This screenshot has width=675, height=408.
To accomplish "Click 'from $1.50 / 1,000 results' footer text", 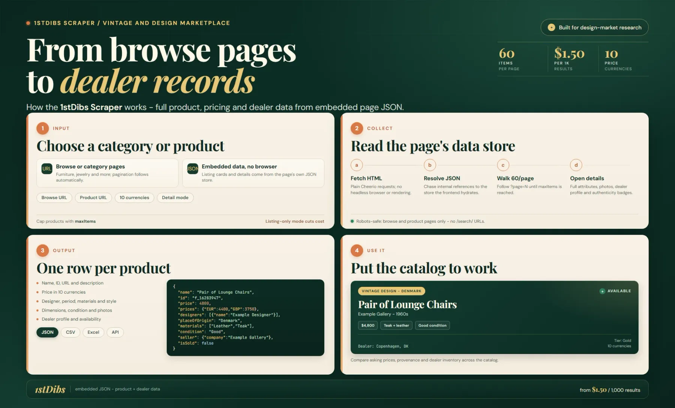I will pos(610,390).
